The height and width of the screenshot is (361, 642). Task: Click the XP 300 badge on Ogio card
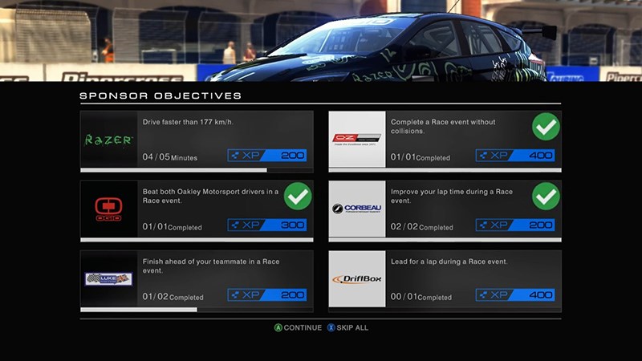coord(267,225)
